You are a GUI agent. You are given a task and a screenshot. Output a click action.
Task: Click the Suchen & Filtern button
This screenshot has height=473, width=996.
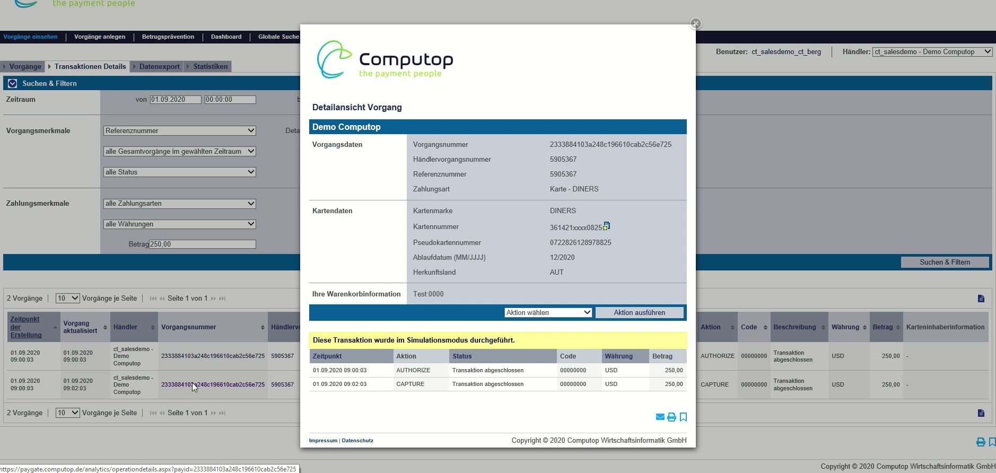point(945,262)
